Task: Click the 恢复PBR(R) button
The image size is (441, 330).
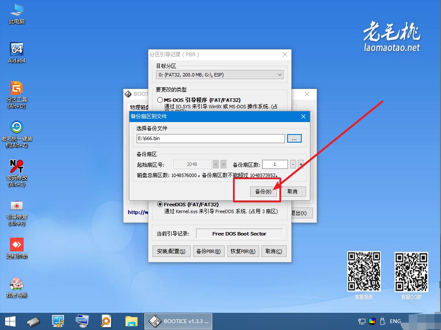Action: click(x=243, y=251)
